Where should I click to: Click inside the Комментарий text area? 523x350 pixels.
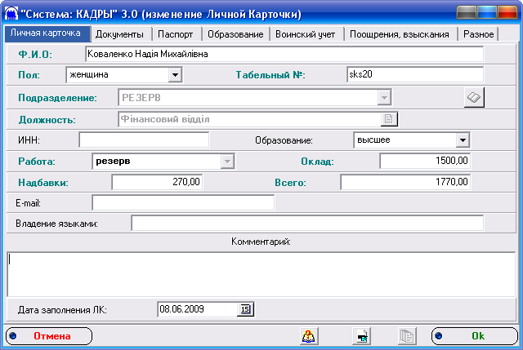coord(261,274)
